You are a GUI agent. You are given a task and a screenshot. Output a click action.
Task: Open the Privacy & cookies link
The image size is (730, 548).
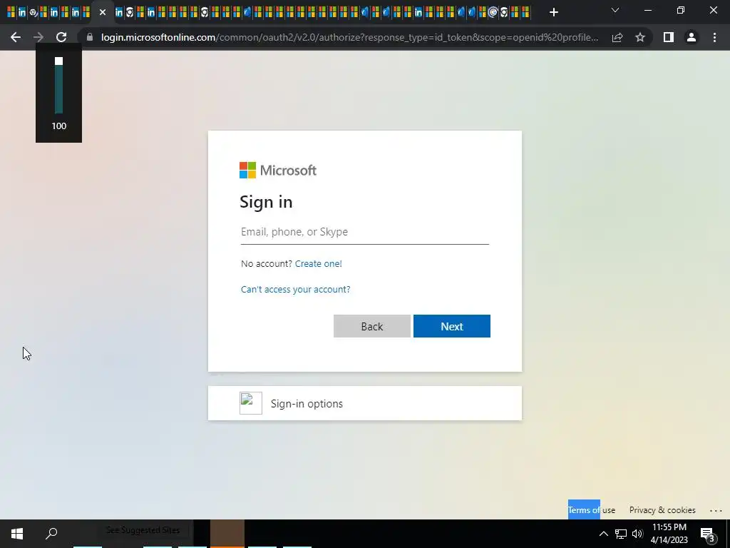662,510
